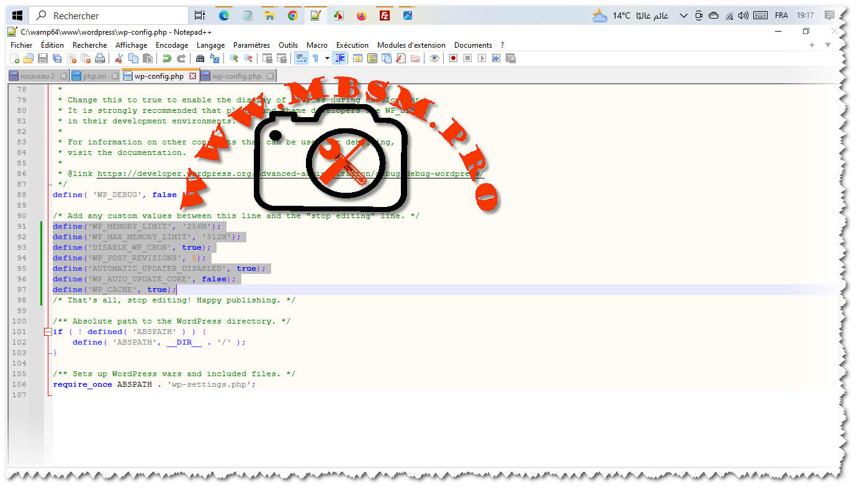Open the Function List toolbar icon
Image resolution: width=857 pixels, height=489 pixels.
tap(400, 58)
